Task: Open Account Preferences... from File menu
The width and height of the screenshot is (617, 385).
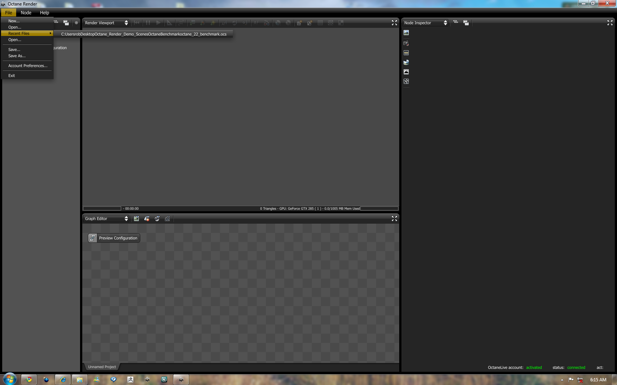Action: [x=27, y=66]
